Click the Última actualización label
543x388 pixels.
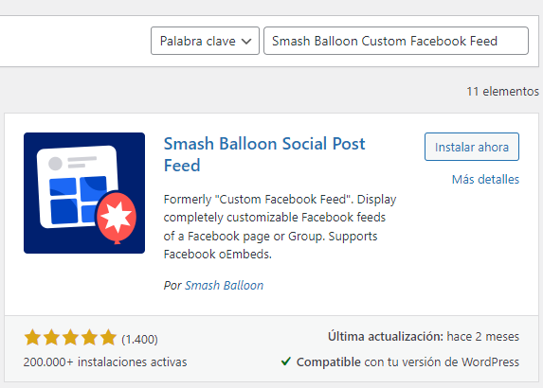386,337
